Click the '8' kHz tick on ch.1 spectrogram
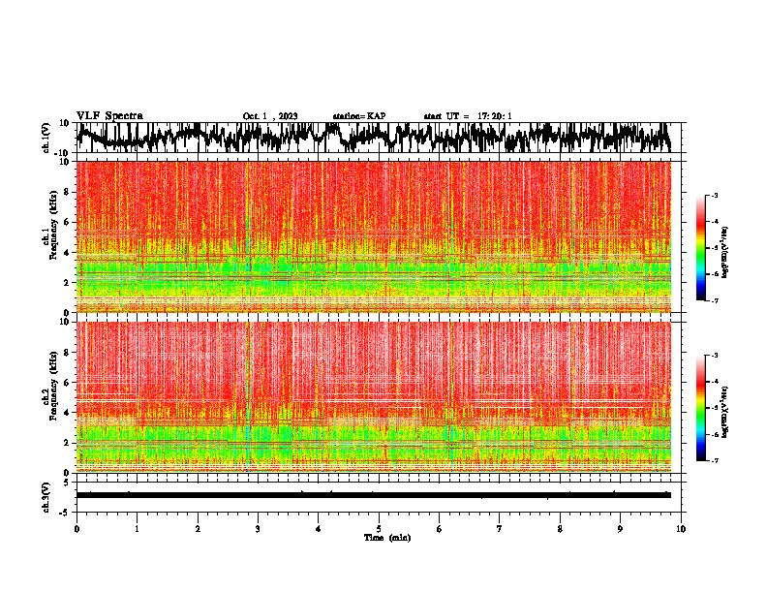 [68, 192]
